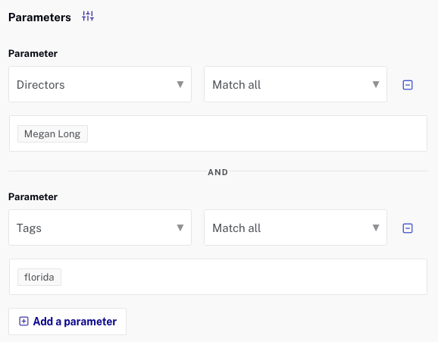Open the Directors parameter dropdown
The height and width of the screenshot is (342, 438).
point(100,84)
